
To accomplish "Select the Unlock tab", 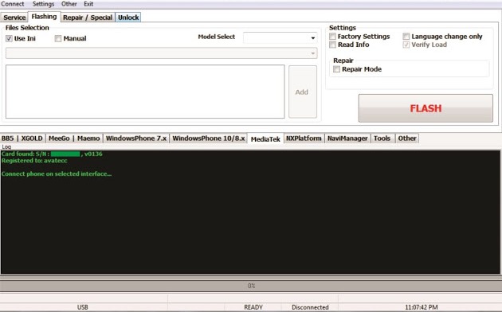I will [128, 18].
